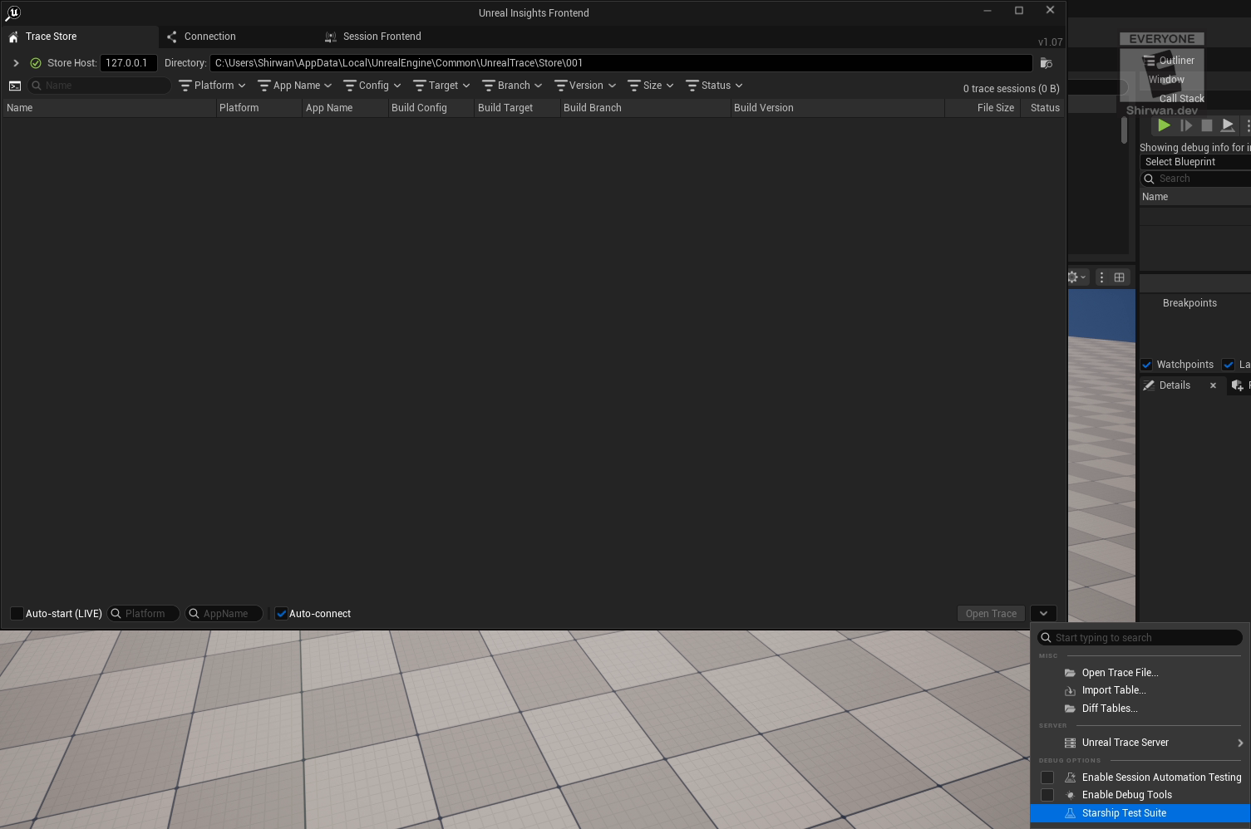This screenshot has width=1251, height=829.
Task: Click the green Store Host status icon
Action: coord(36,63)
